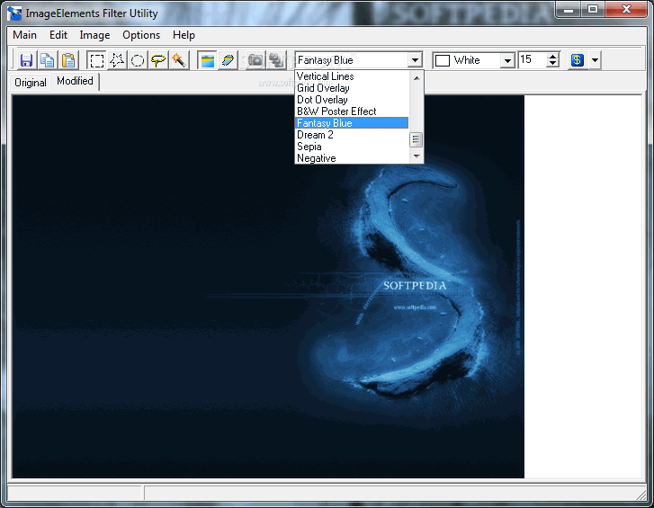Click the Softpedia image preview
The width and height of the screenshot is (654, 508).
[x=268, y=287]
